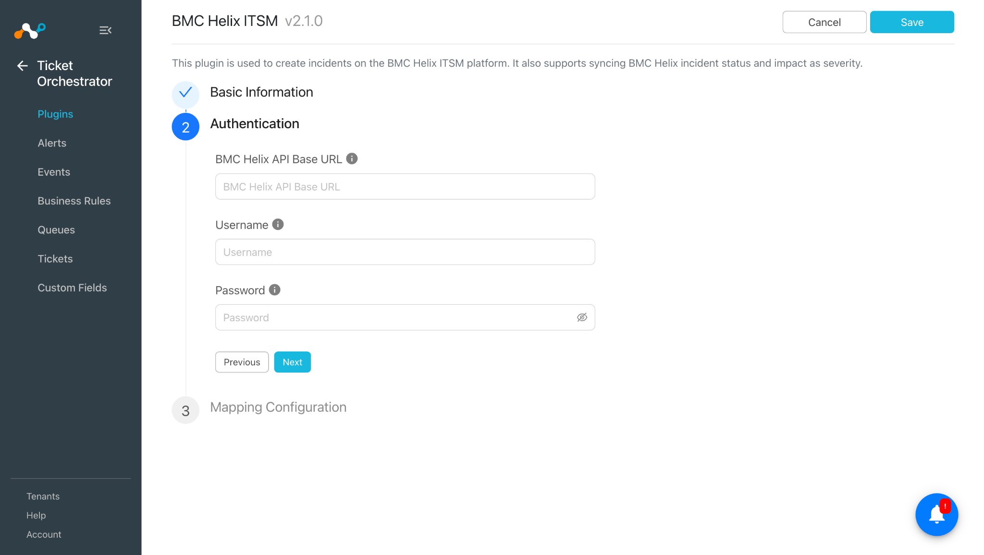Open Queues in the sidebar
The width and height of the screenshot is (984, 555).
click(x=56, y=230)
